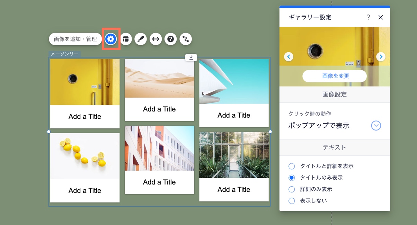Click Add a Title under desert image

click(x=159, y=109)
